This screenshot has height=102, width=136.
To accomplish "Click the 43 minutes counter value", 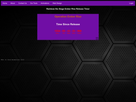I will (x=69, y=31).
